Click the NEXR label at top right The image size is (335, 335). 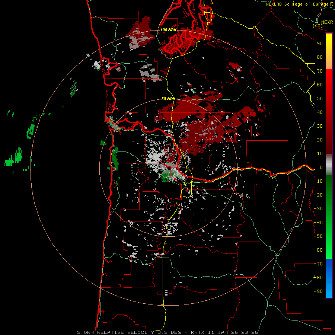coord(327,22)
